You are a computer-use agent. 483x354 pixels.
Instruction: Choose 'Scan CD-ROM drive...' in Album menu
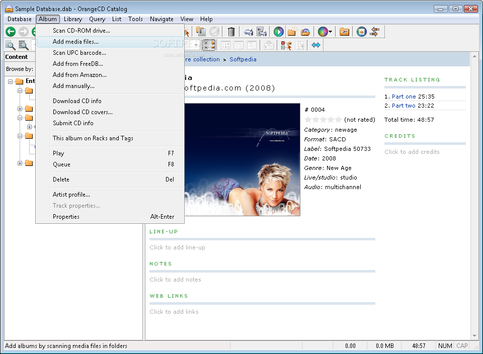(x=110, y=31)
